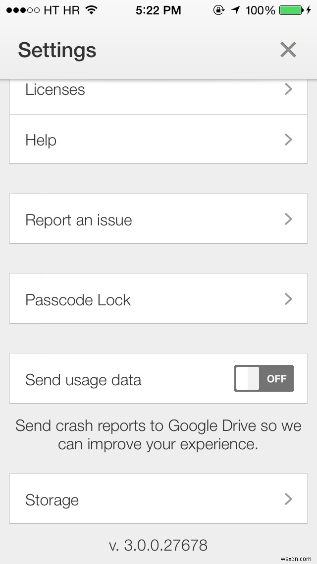
Task: Open Passcode Lock using its chevron arrow
Action: coord(288,299)
